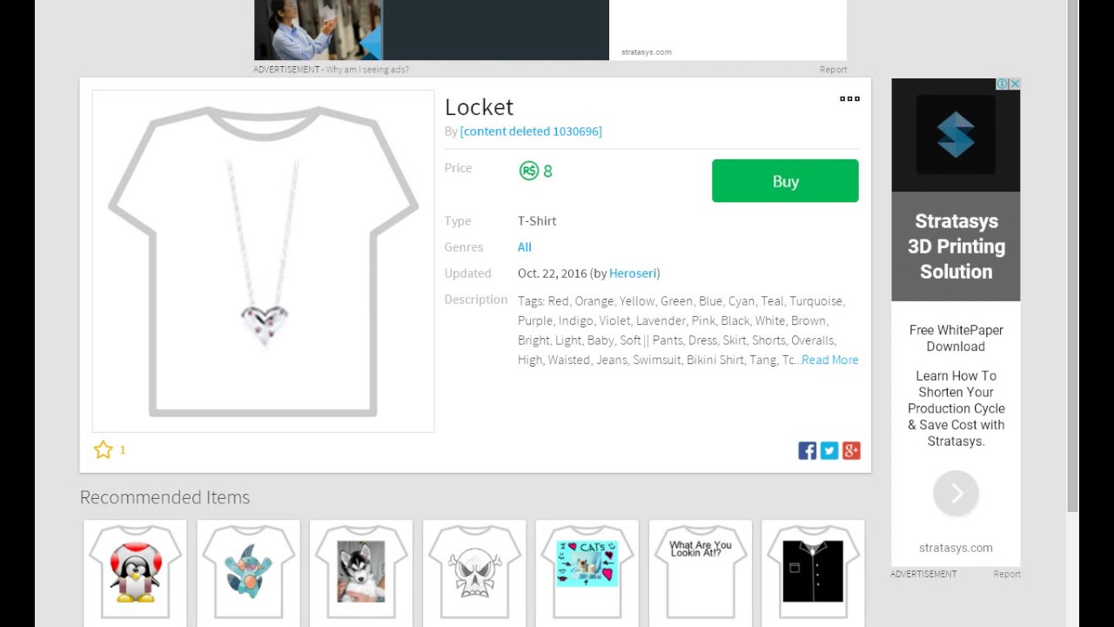
Task: Report the top banner advertisement
Action: point(833,70)
